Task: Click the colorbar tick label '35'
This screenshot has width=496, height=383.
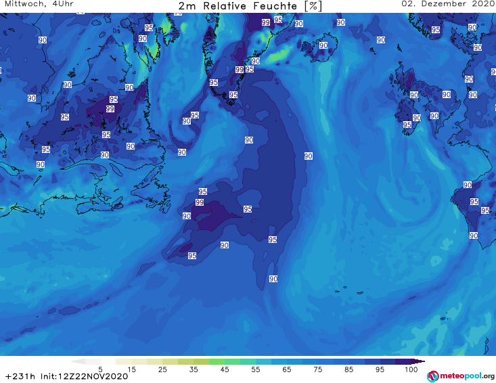Action: 194,369
